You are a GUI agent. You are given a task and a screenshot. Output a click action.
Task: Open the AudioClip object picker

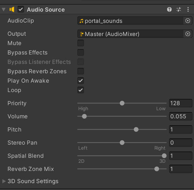coord(188,21)
